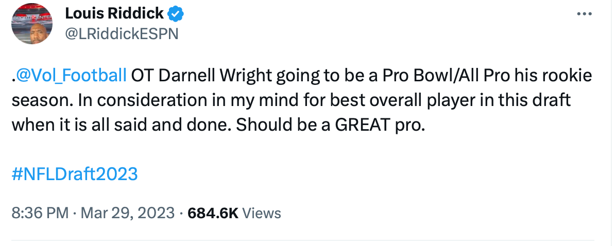
Task: Click the 684.6K view count number
Action: click(x=213, y=213)
